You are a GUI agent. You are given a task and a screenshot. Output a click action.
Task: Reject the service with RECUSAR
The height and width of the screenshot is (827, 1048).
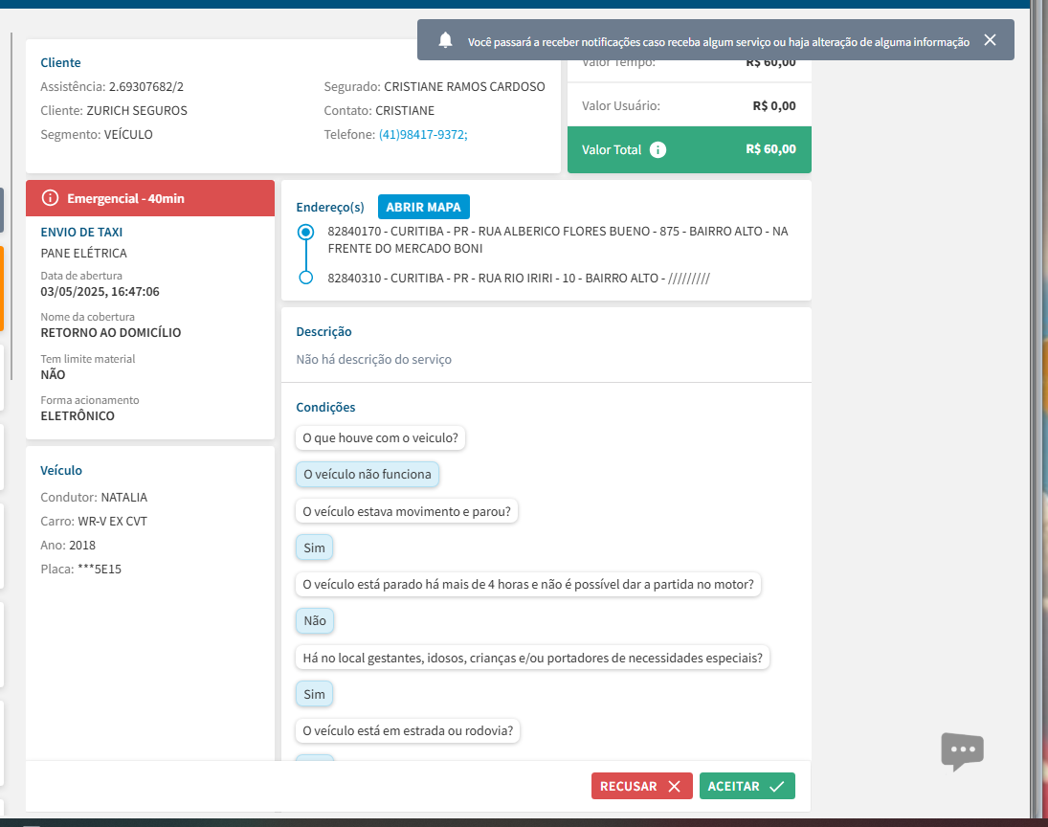pyautogui.click(x=641, y=786)
